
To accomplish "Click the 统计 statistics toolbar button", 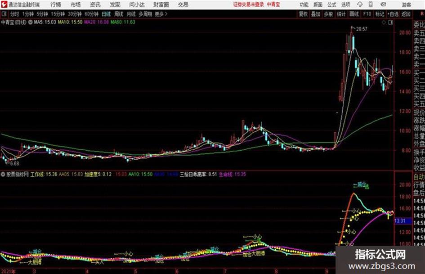I will click(341, 14).
